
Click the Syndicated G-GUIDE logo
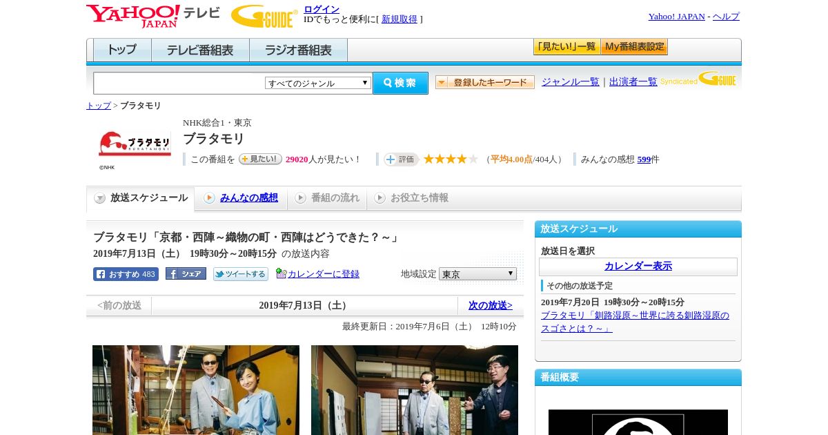pyautogui.click(x=698, y=79)
